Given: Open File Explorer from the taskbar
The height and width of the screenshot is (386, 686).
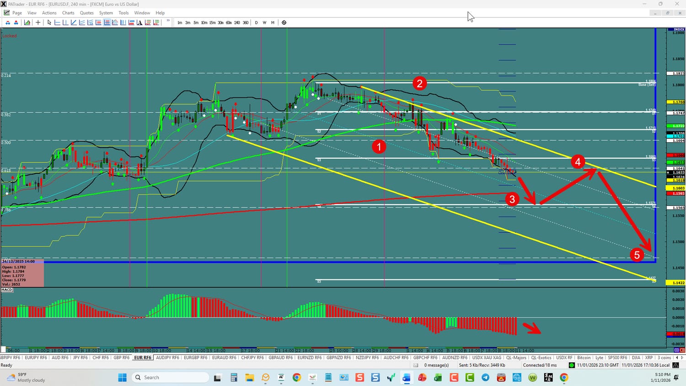Looking at the screenshot, I should (x=249, y=377).
